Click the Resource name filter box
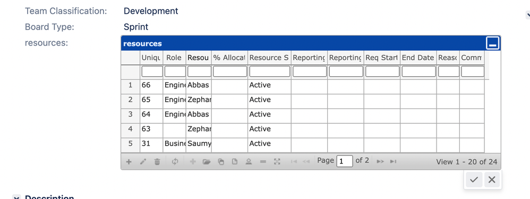 [x=200, y=71]
